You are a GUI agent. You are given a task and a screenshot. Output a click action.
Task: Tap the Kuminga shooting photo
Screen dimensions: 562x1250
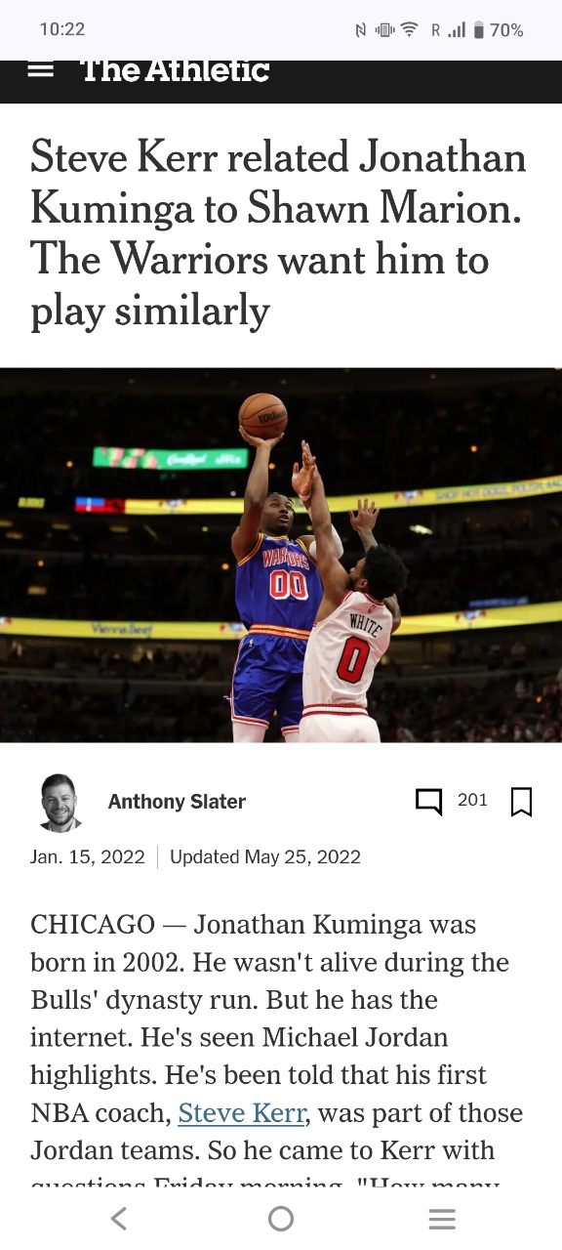281,555
